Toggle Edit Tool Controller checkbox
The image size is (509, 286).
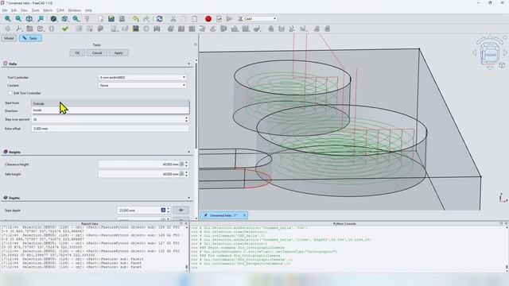tap(10, 93)
